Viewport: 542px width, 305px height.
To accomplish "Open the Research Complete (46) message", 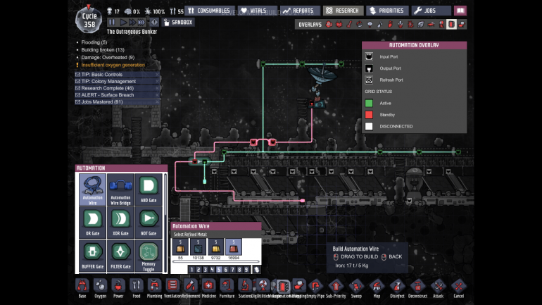I will point(117,88).
